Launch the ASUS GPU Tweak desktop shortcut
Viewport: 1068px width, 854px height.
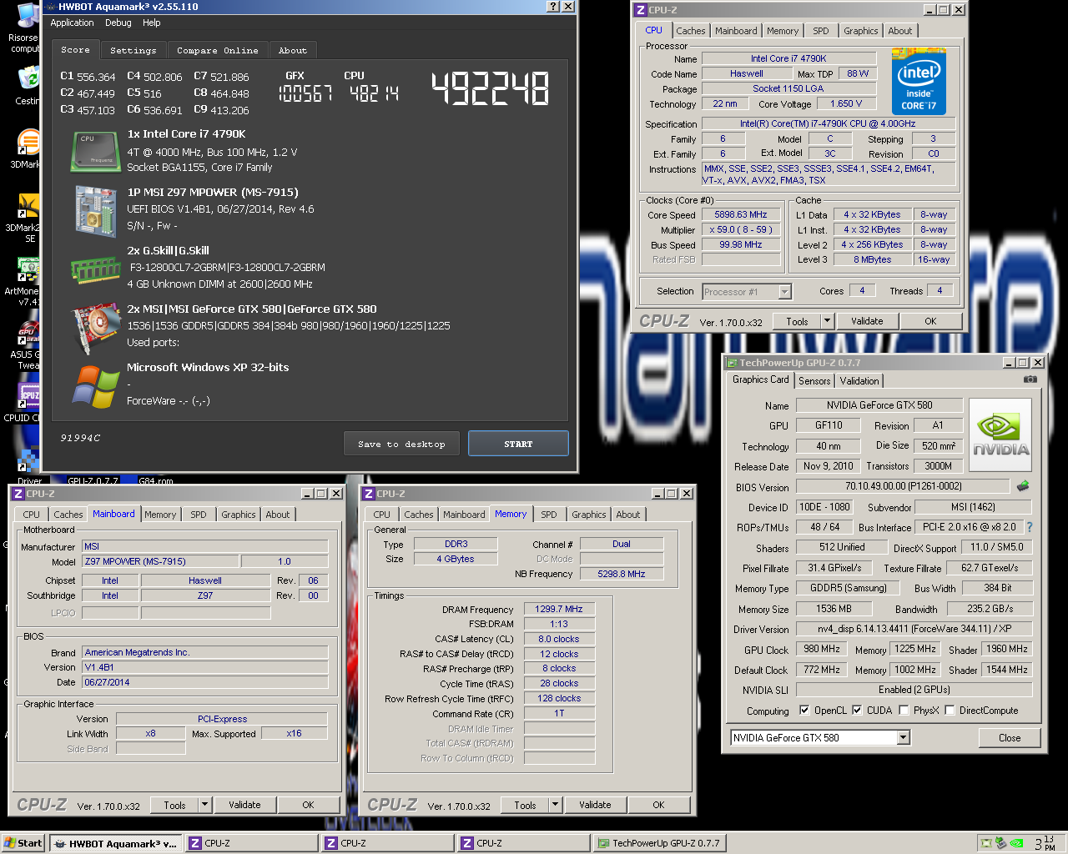coord(28,334)
